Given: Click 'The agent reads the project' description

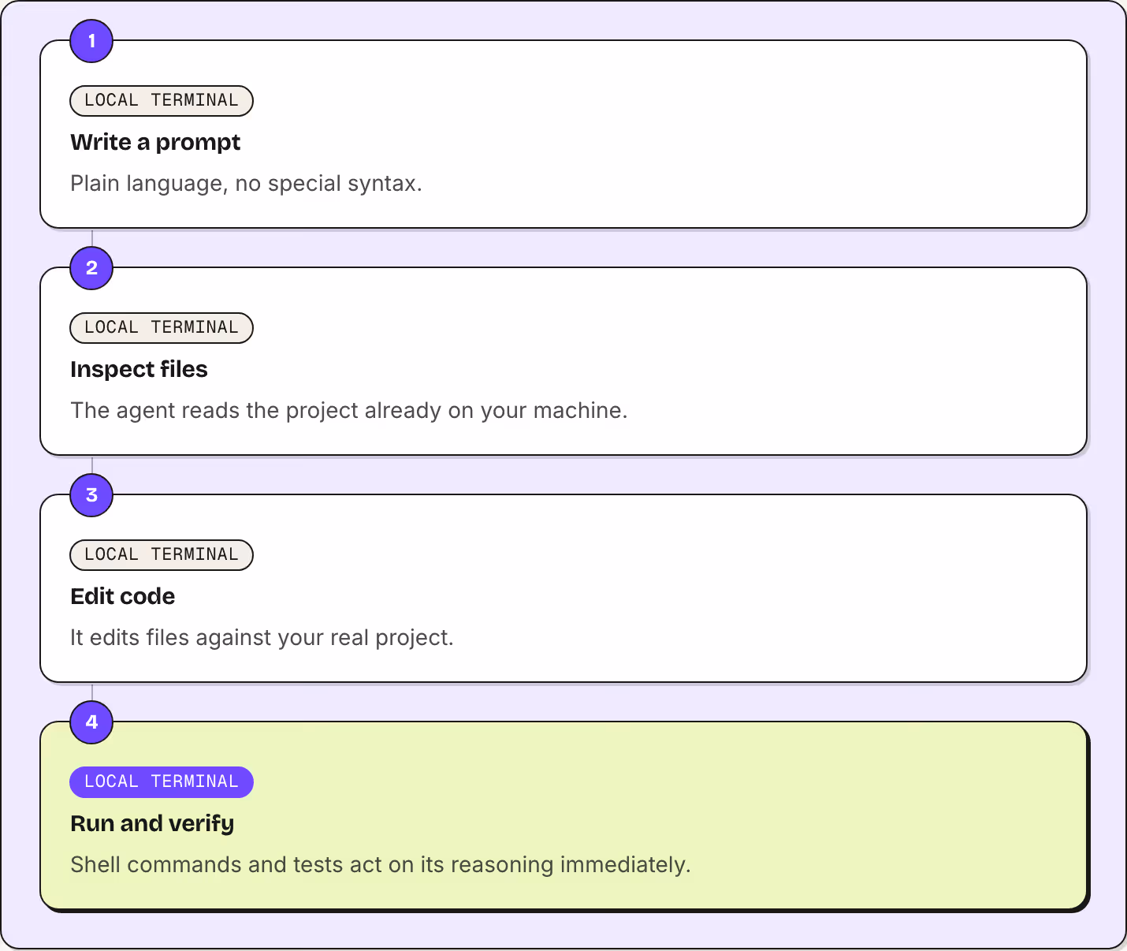Looking at the screenshot, I should tap(349, 411).
